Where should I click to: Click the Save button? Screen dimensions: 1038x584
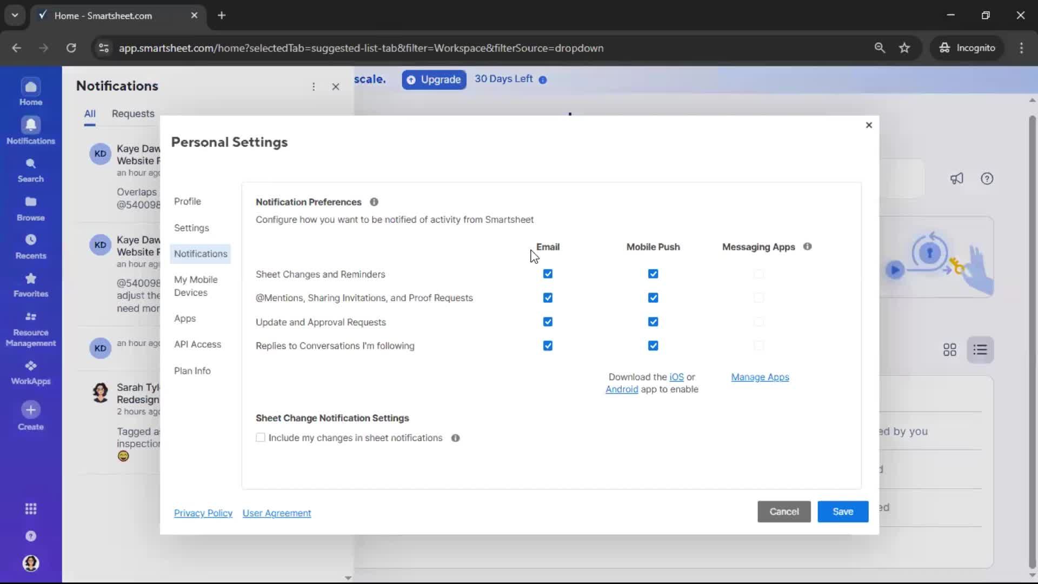tap(842, 512)
